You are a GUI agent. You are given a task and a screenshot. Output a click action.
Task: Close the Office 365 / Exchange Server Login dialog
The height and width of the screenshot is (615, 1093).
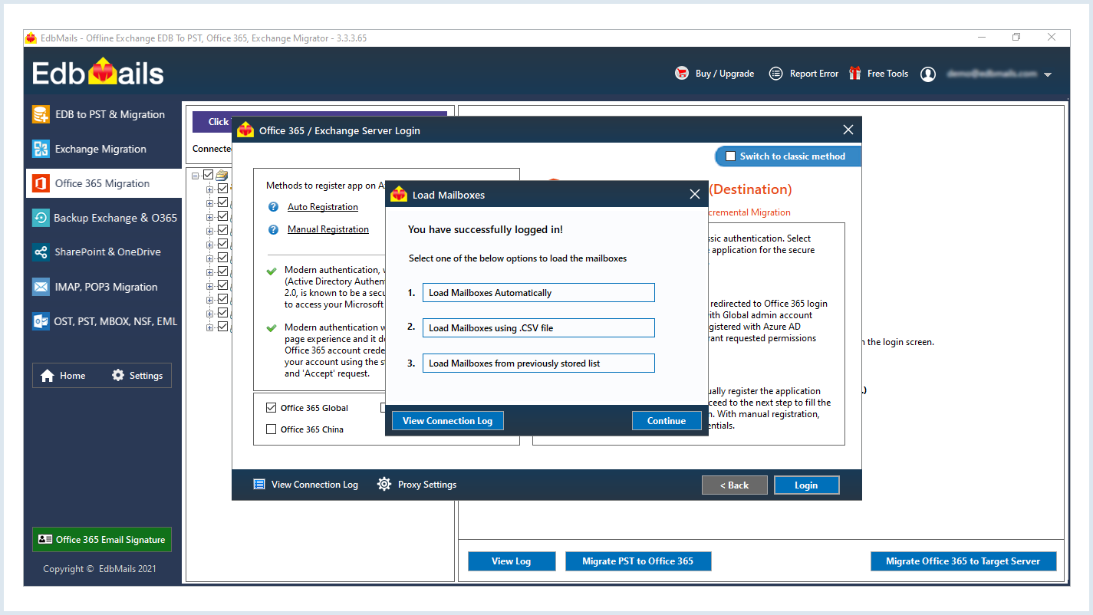pyautogui.click(x=848, y=130)
